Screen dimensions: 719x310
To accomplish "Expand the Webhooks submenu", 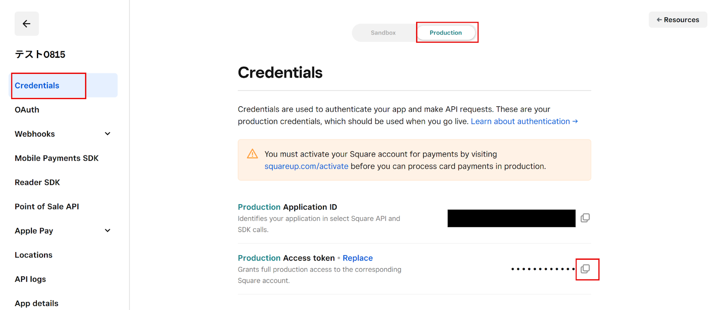I will (107, 134).
